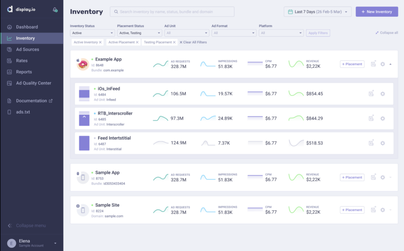Open Reports from the sidebar
404x251 pixels.
coord(24,72)
